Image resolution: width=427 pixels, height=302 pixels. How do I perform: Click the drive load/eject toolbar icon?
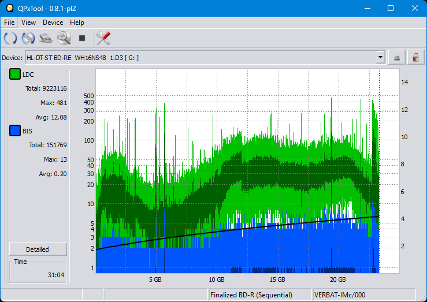pyautogui.click(x=46, y=39)
